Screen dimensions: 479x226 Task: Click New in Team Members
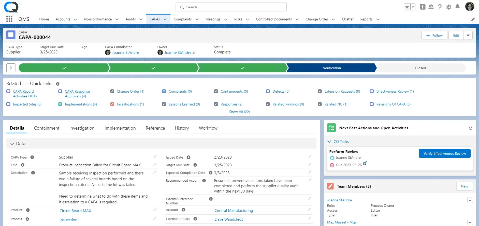point(465,186)
